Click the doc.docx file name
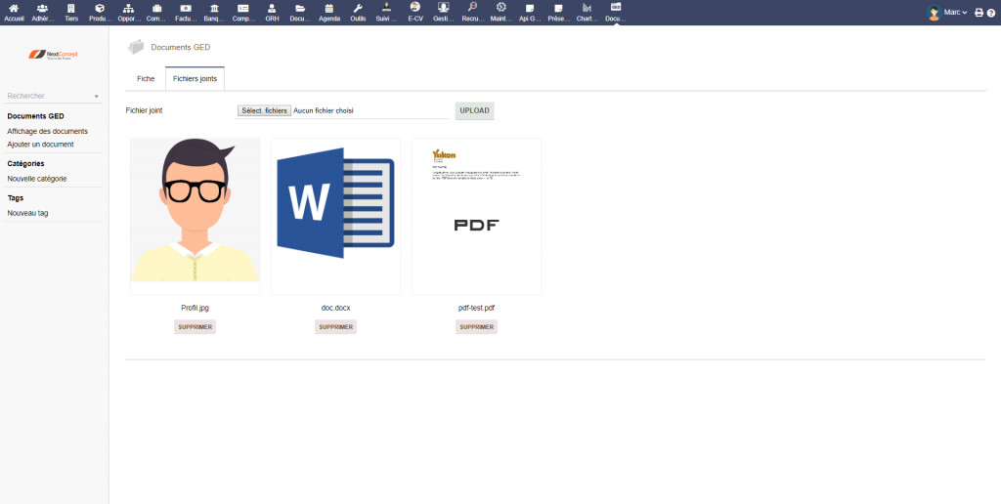 pyautogui.click(x=336, y=308)
